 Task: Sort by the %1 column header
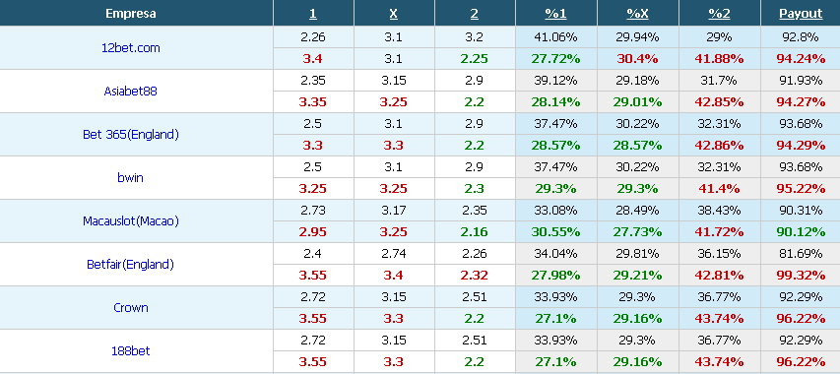click(x=556, y=14)
